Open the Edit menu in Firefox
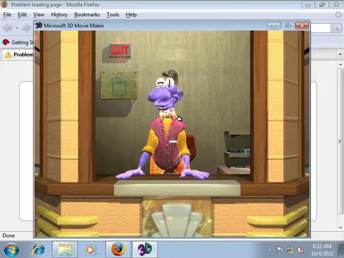This screenshot has height=258, width=344. 22,15
